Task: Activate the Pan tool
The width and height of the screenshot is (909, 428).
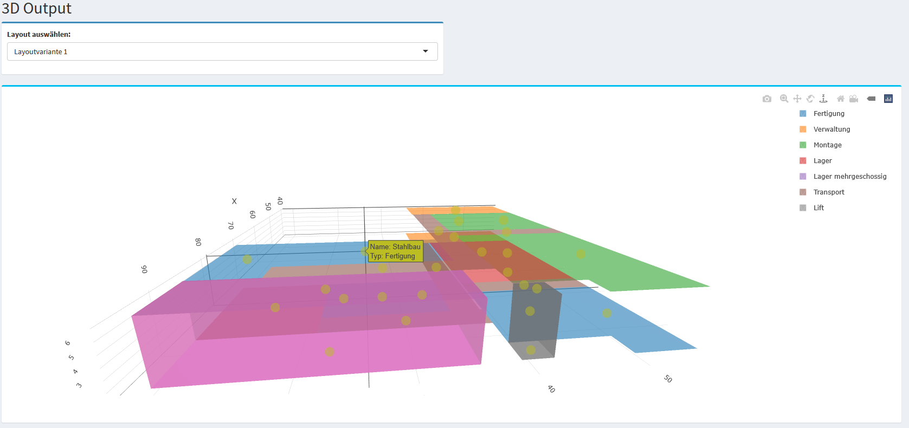Action: [797, 99]
